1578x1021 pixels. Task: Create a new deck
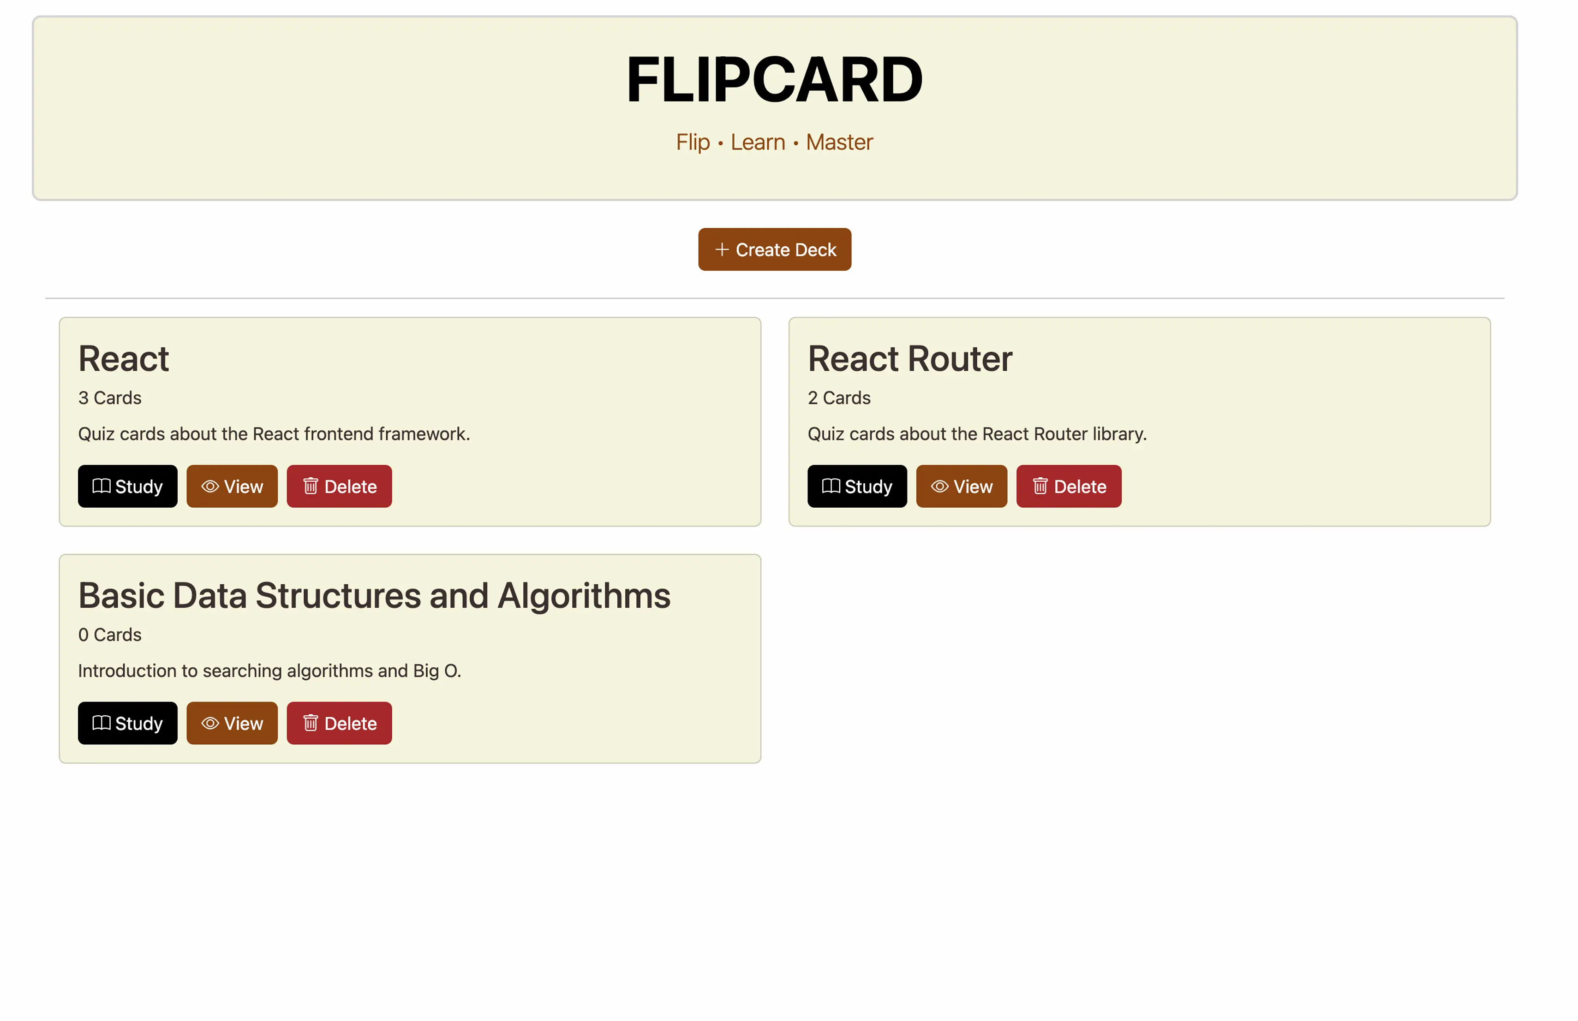[774, 249]
